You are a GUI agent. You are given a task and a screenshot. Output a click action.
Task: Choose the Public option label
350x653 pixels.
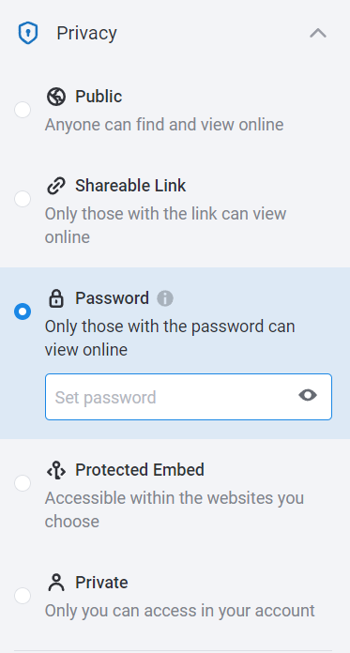coord(99,97)
